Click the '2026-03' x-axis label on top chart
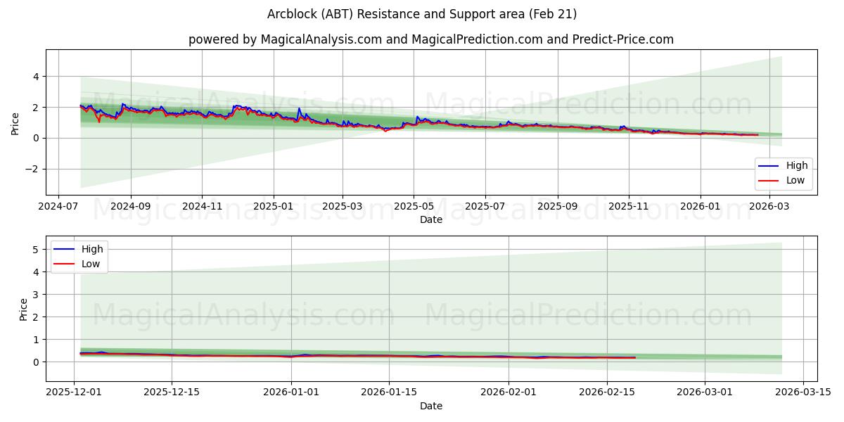The height and width of the screenshot is (422, 844). [769, 207]
